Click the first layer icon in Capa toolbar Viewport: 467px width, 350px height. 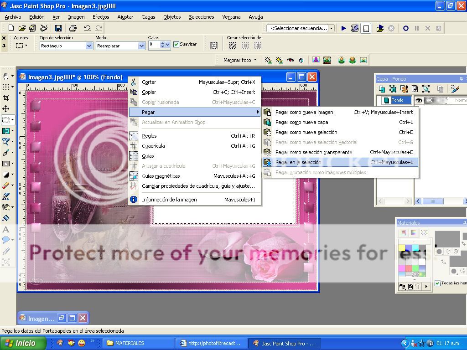382,89
